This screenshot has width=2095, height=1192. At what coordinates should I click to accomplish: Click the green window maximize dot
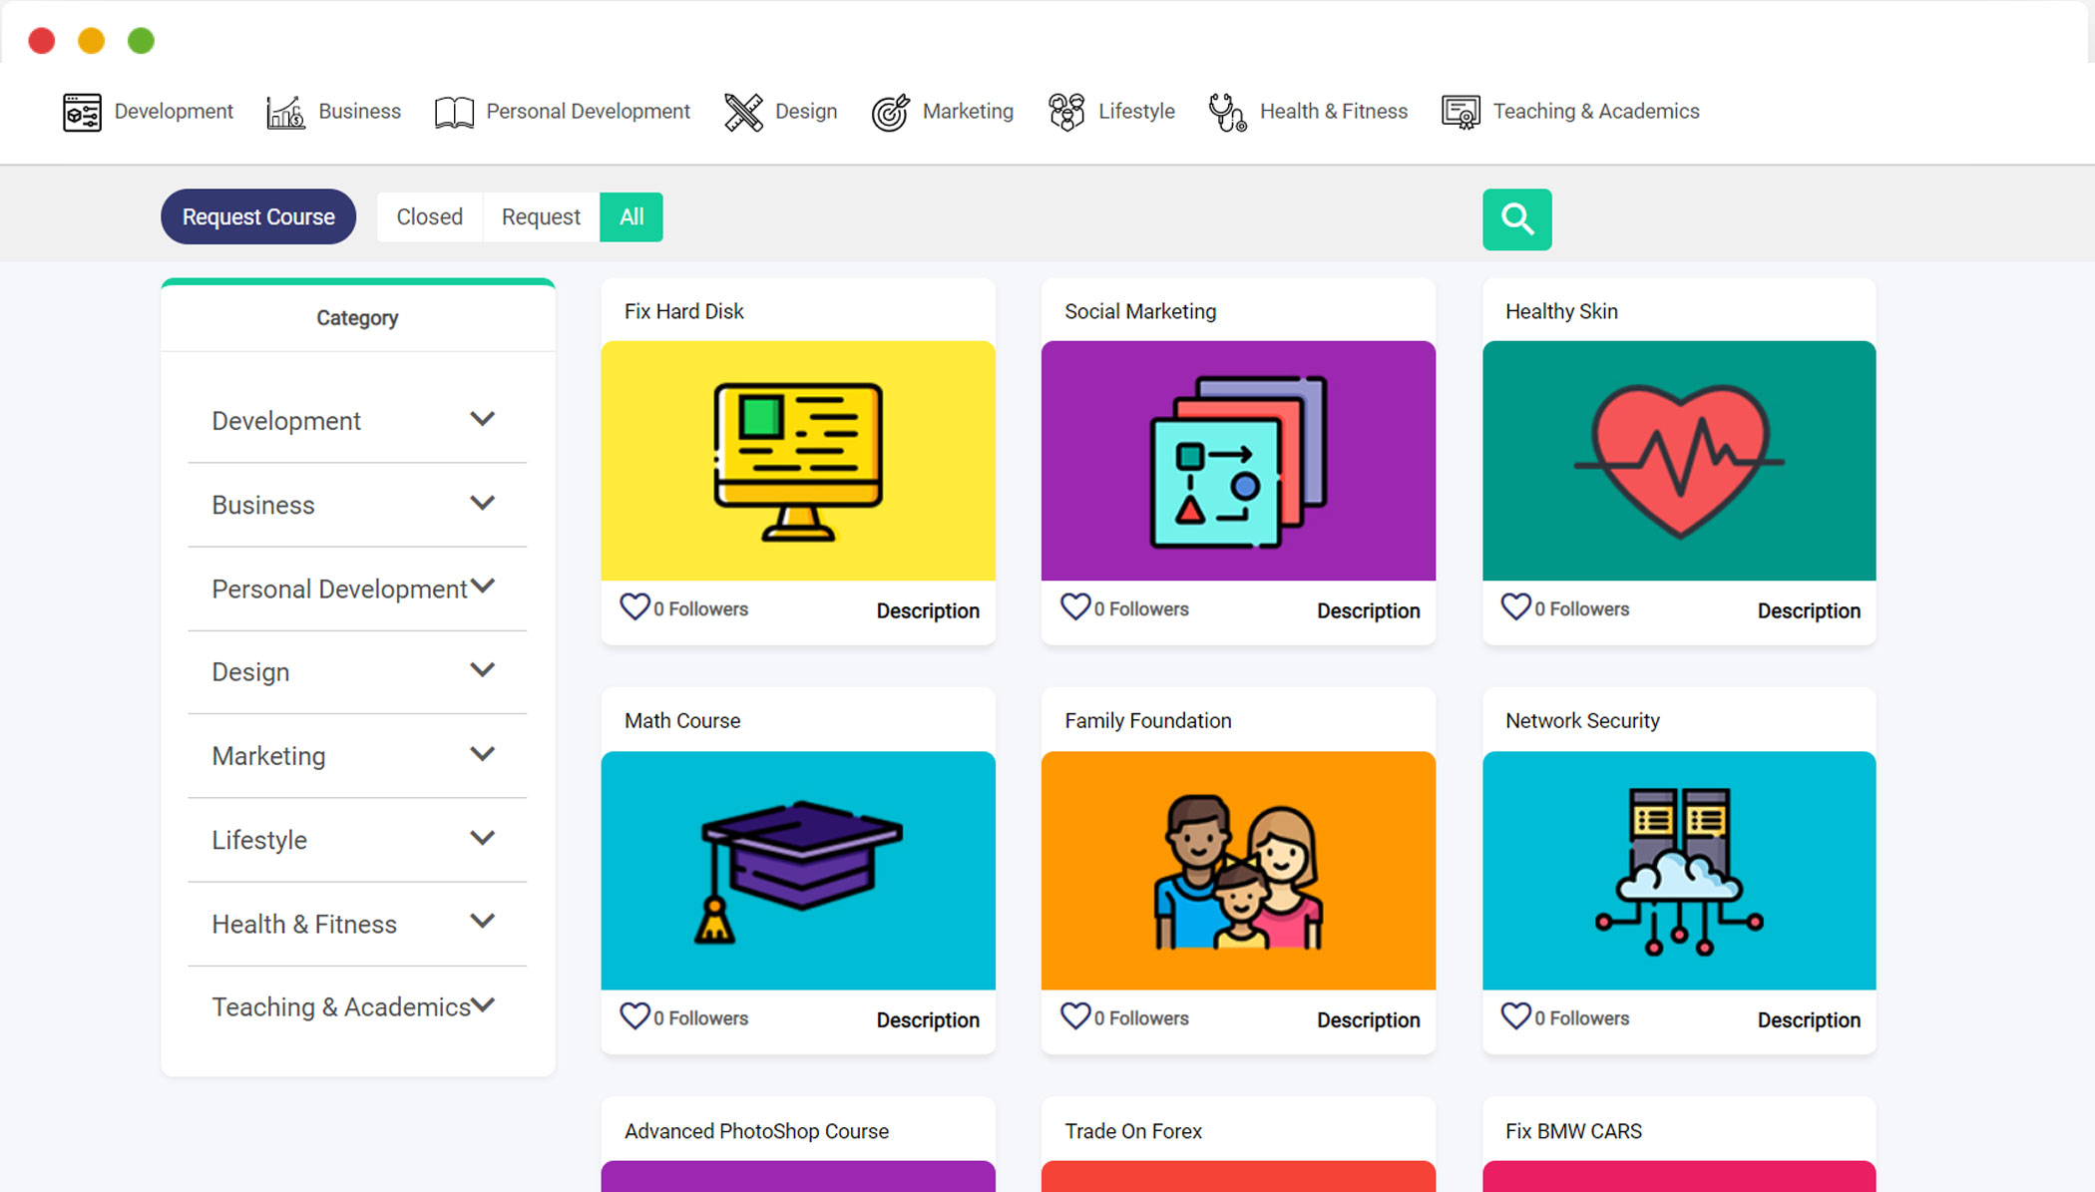pyautogui.click(x=142, y=41)
